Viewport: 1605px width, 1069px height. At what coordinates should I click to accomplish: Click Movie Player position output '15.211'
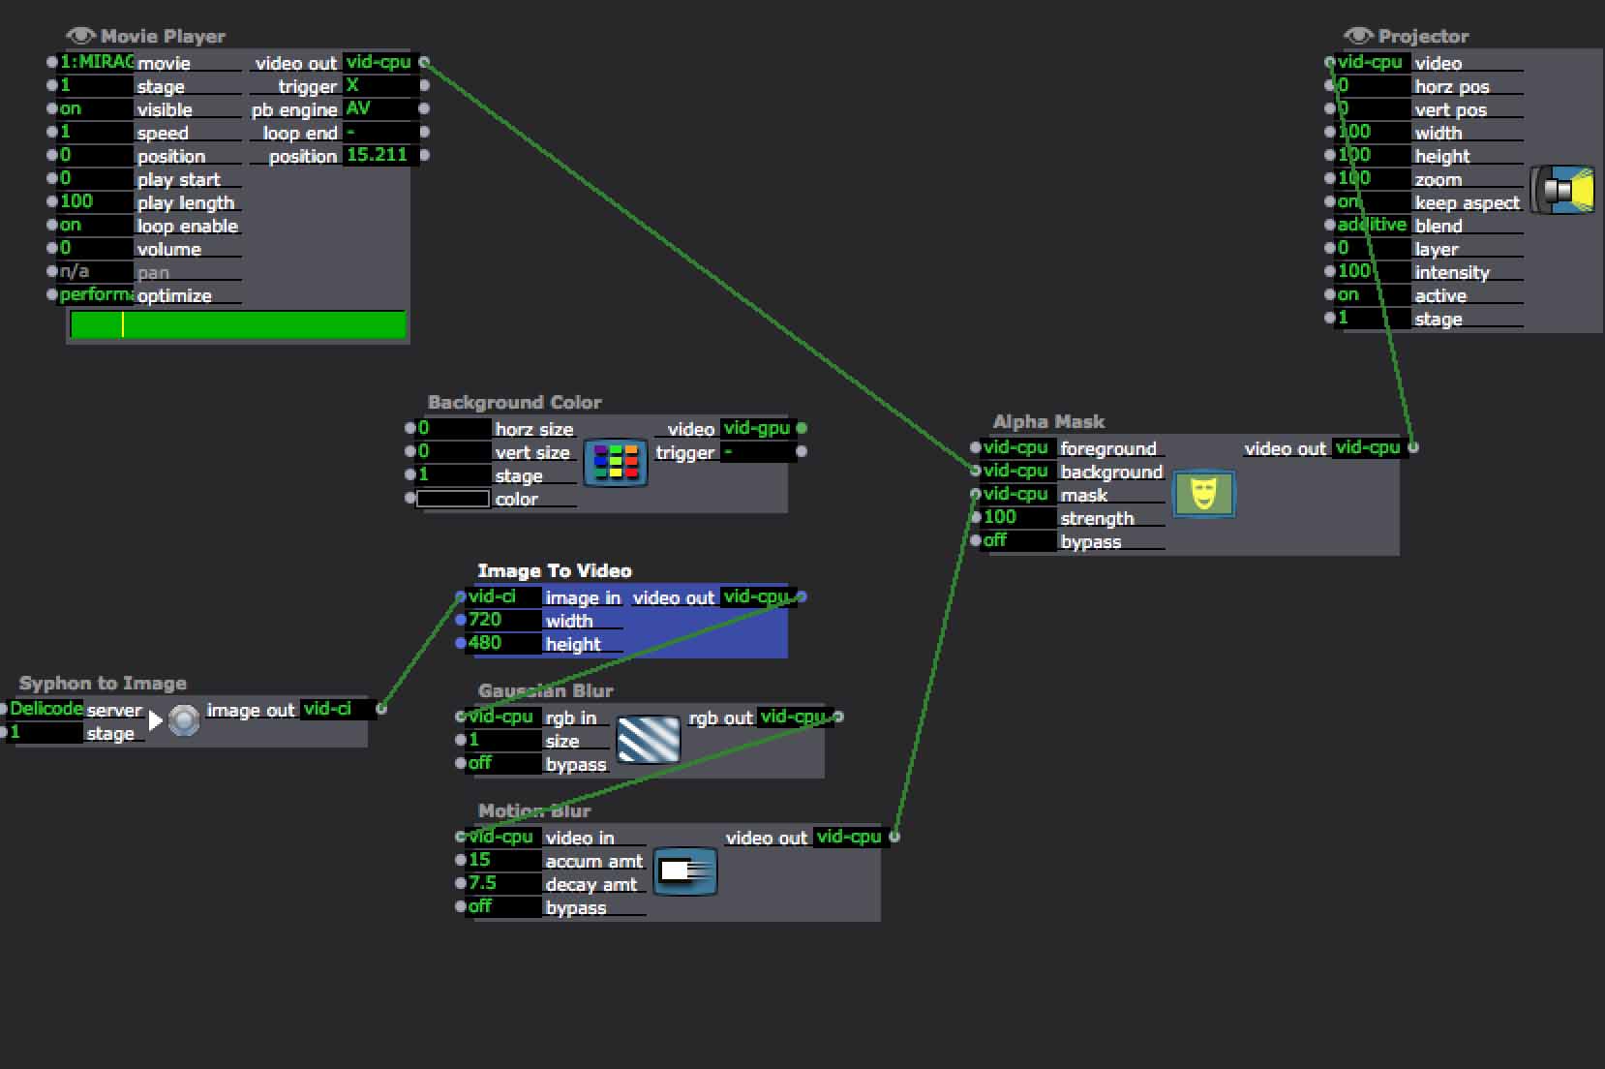coord(380,155)
